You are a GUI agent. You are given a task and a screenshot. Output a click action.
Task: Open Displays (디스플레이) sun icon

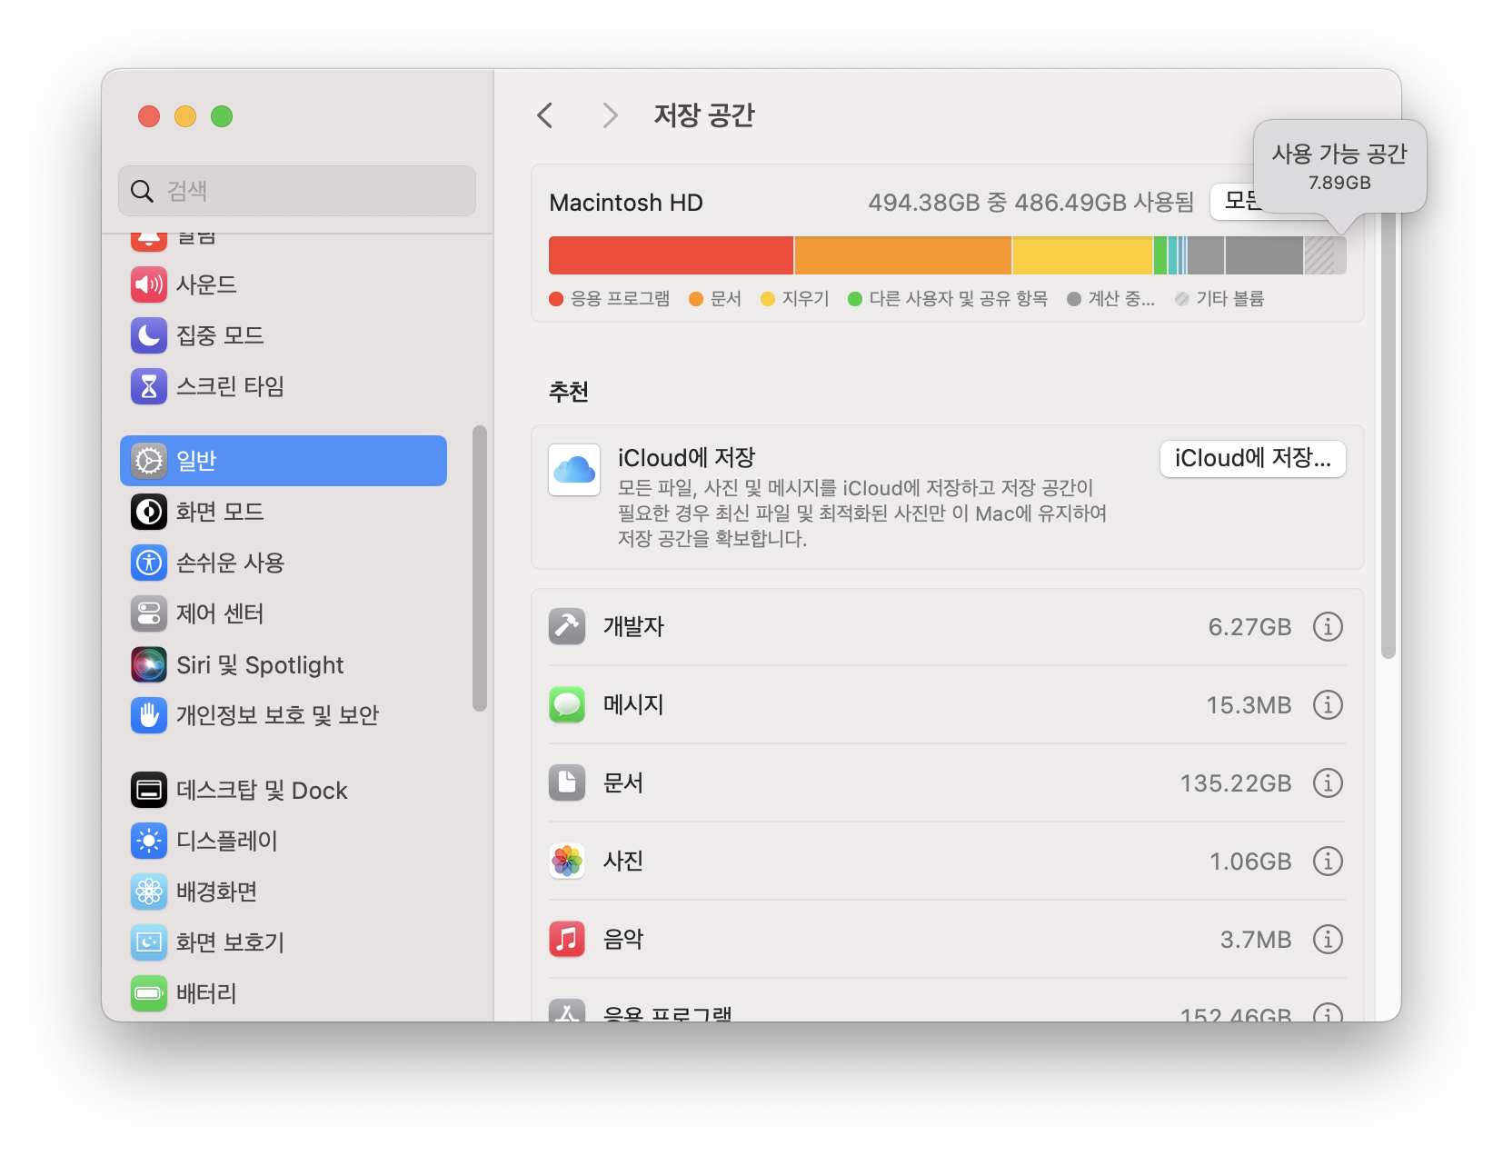(x=149, y=841)
